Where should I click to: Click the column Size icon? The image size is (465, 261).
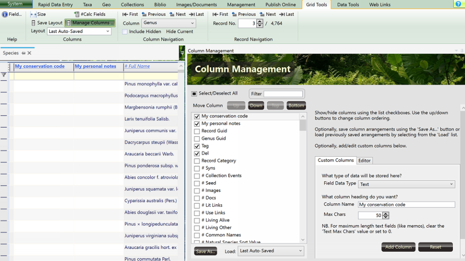coord(33,14)
